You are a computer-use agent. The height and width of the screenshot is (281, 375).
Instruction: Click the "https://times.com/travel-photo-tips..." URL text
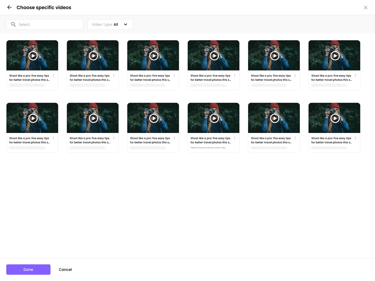(x=209, y=148)
